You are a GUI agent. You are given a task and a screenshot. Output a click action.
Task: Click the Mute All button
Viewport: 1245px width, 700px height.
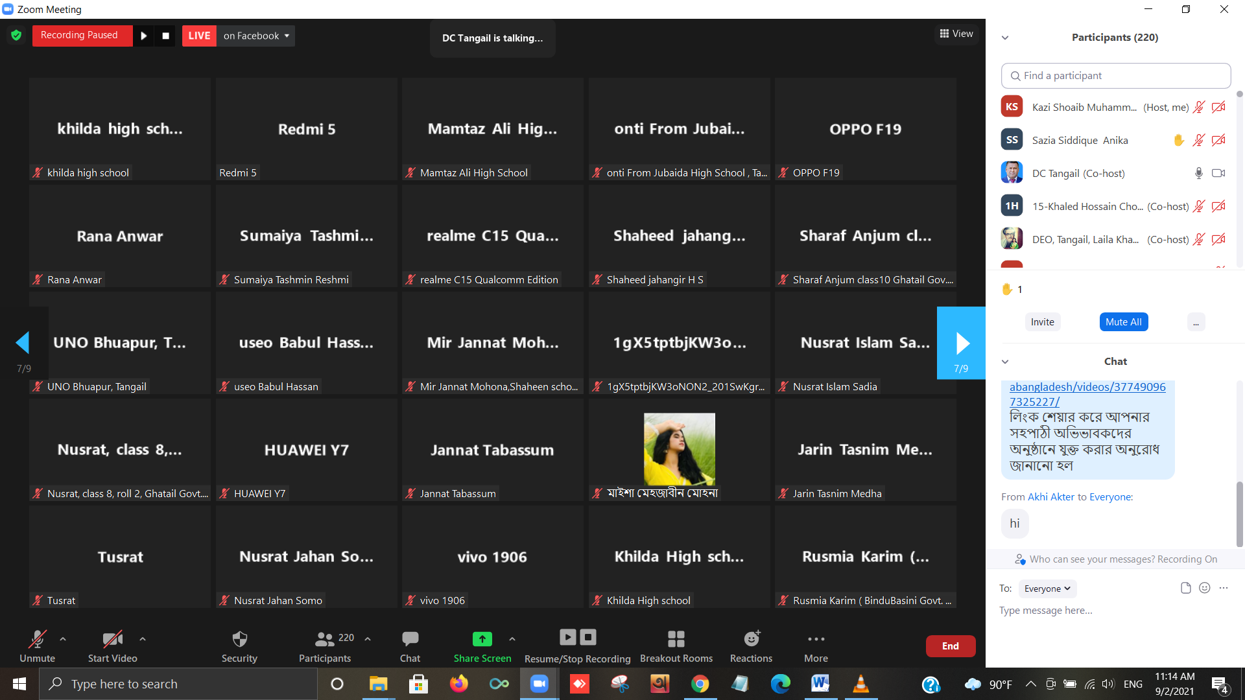1124,322
